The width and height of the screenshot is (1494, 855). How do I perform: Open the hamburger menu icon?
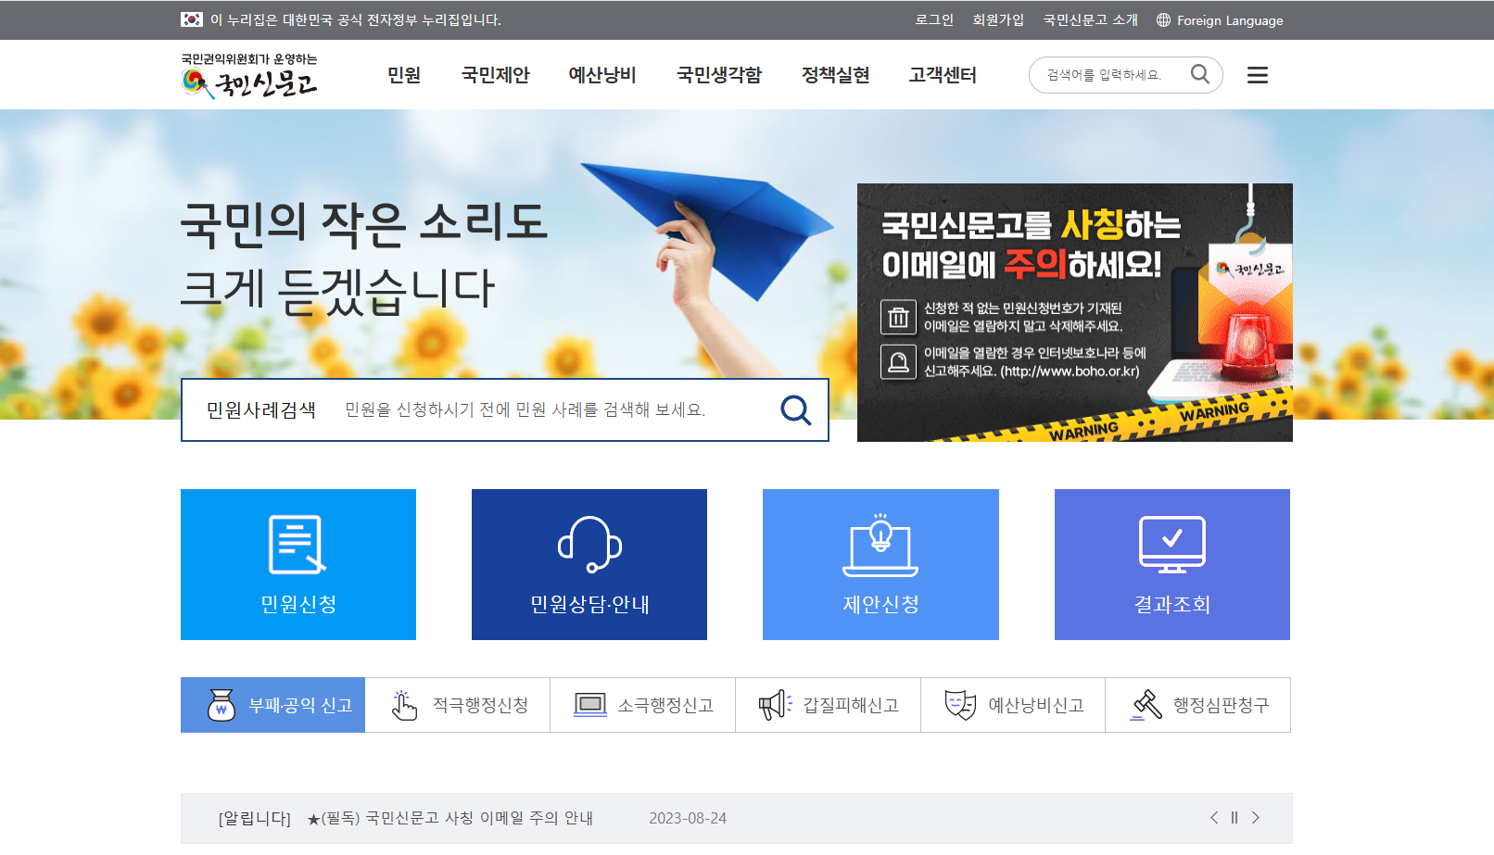(1258, 75)
